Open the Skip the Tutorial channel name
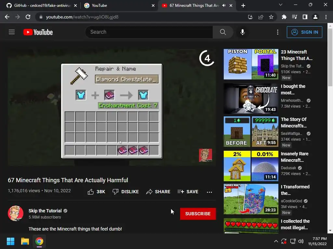The width and height of the screenshot is (333, 249). [45, 211]
